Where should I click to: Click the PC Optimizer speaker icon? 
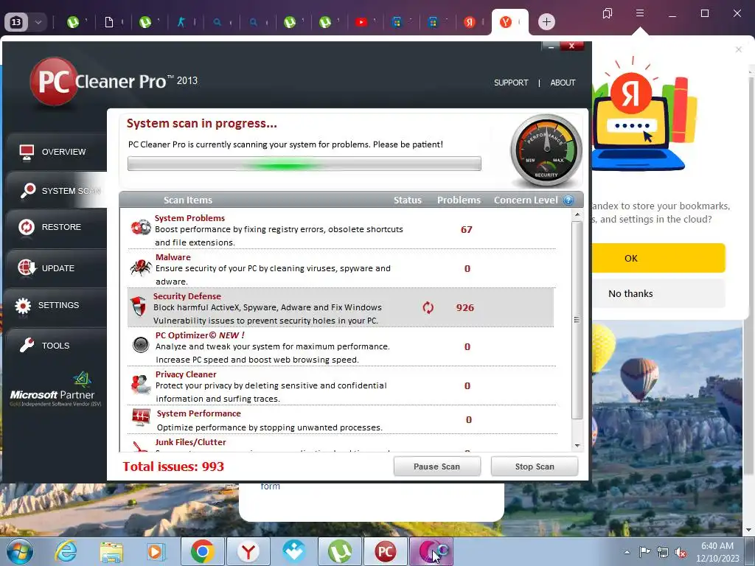click(141, 345)
